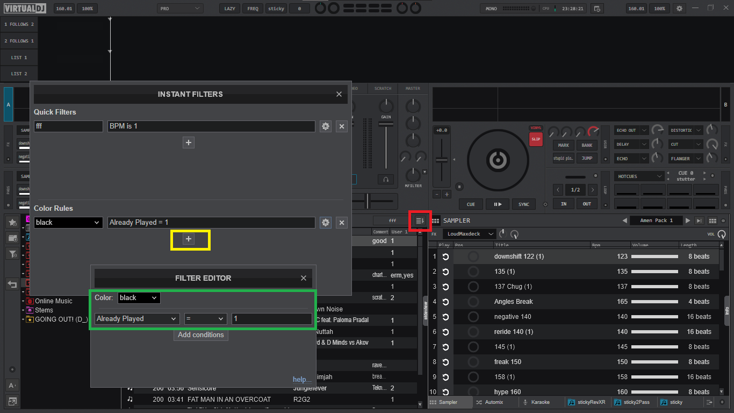
Task: Click the add virtual folder sidebar icon
Action: point(12,238)
